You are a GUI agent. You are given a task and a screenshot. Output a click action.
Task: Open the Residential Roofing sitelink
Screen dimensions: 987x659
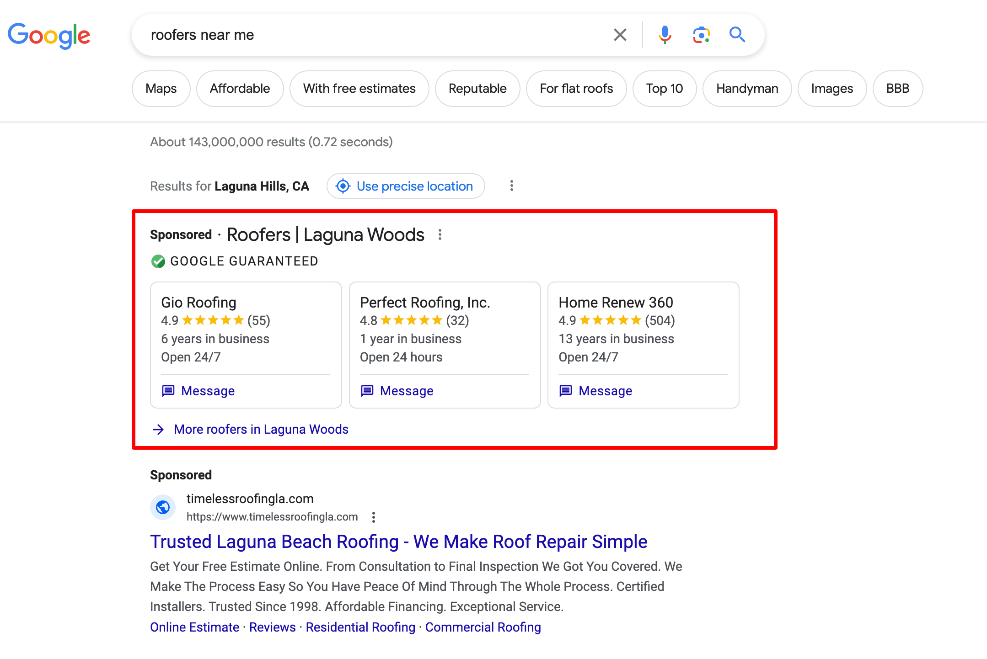pyautogui.click(x=360, y=627)
